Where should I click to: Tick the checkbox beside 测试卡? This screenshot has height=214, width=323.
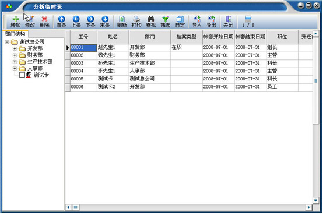22,75
